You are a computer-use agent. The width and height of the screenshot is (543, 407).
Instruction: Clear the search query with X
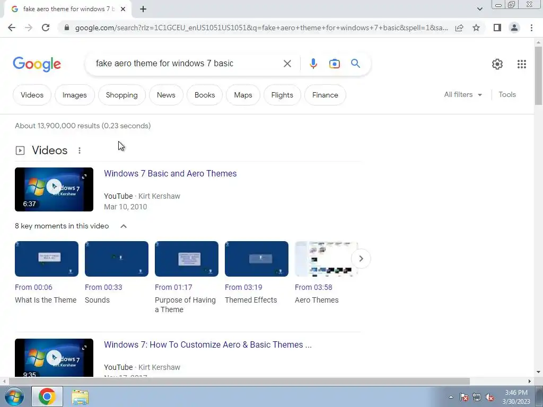coord(287,64)
